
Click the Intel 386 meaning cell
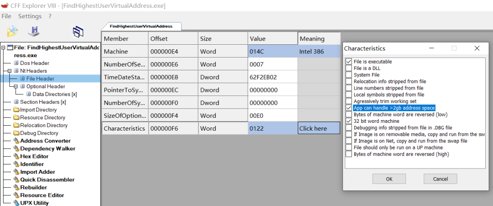[x=319, y=51]
